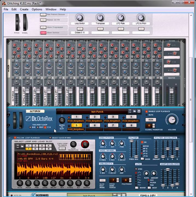Open the Window menu
The image size is (196, 197).
[x=51, y=9]
